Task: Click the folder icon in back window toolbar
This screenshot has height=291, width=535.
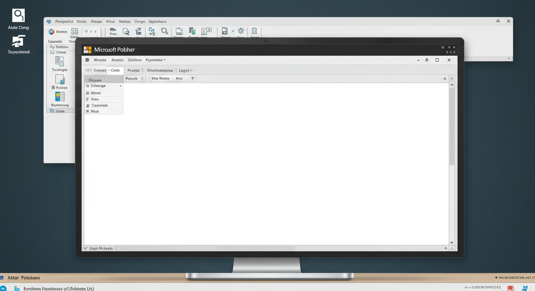Action: [179, 31]
